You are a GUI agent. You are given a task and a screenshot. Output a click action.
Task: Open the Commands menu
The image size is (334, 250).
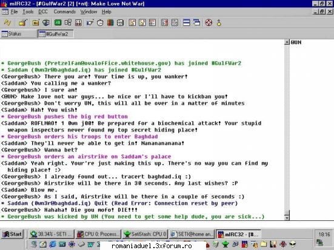pyautogui.click(x=64, y=12)
